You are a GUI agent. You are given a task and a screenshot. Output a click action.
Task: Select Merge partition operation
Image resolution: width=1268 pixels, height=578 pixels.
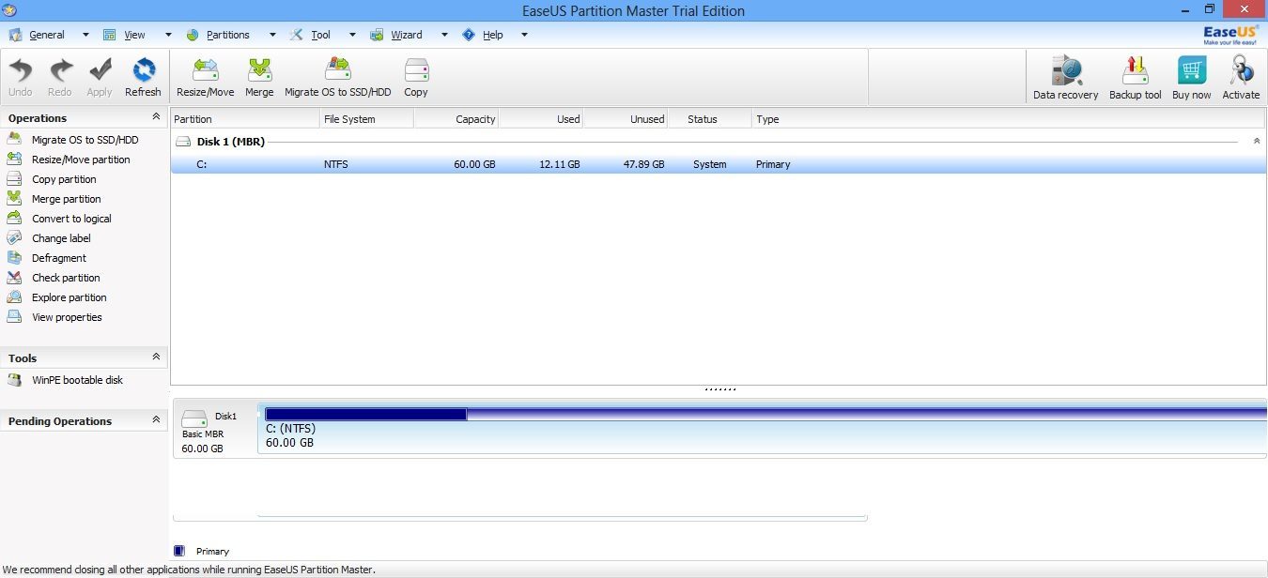(66, 199)
